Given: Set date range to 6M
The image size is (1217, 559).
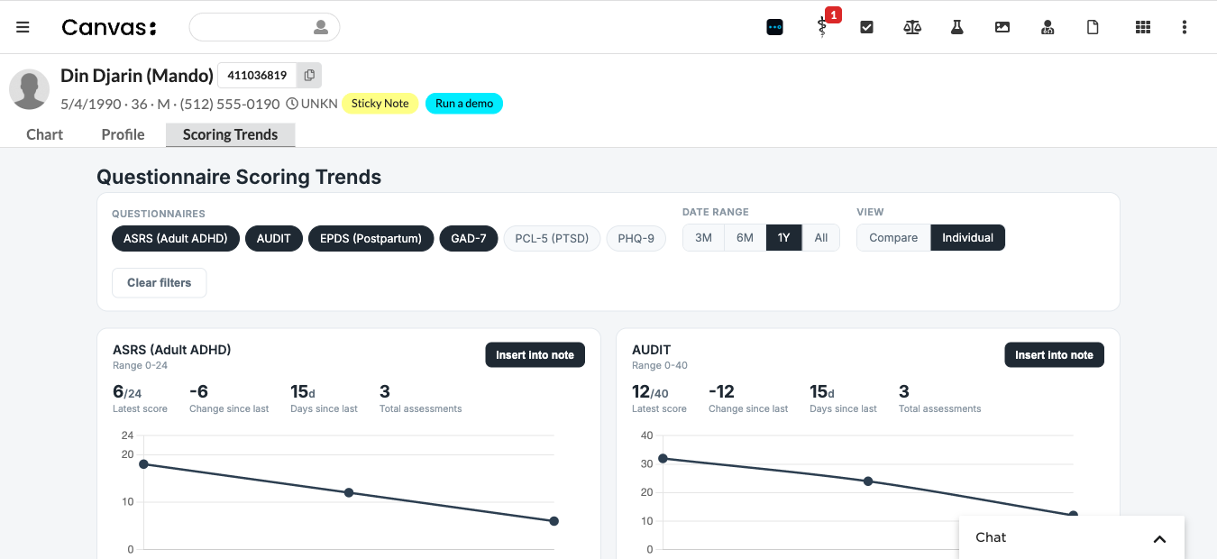Looking at the screenshot, I should [746, 238].
